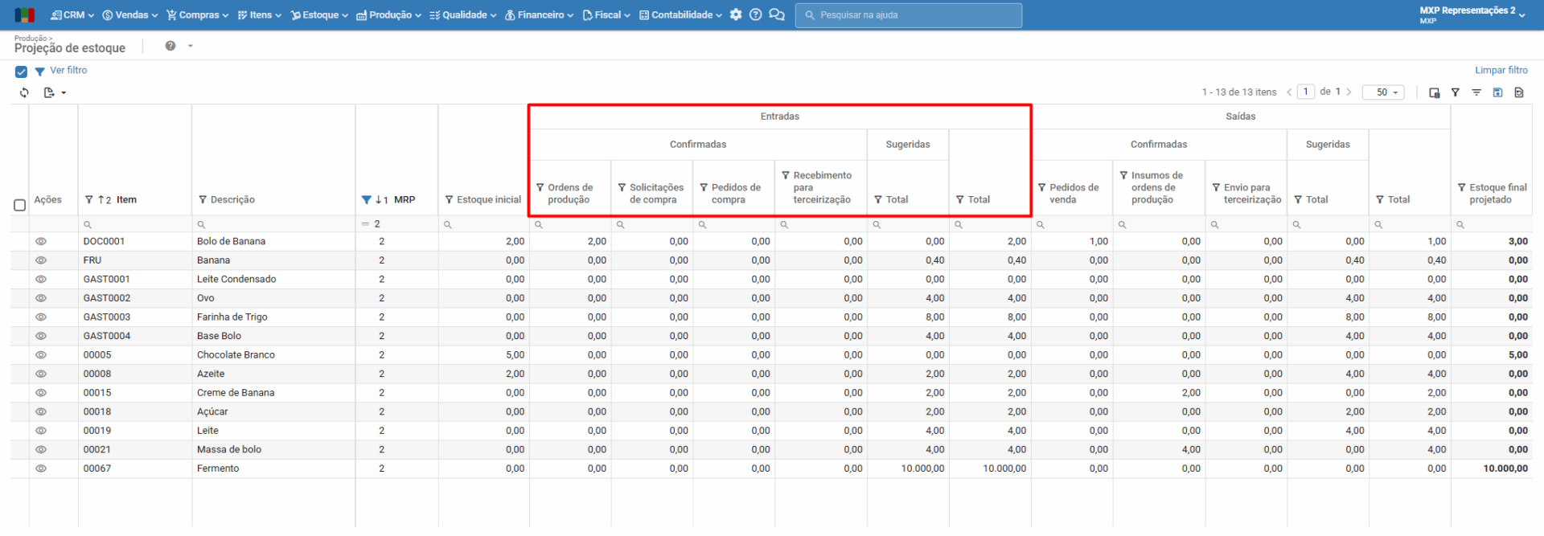Sort by the MRP column header

tap(404, 199)
